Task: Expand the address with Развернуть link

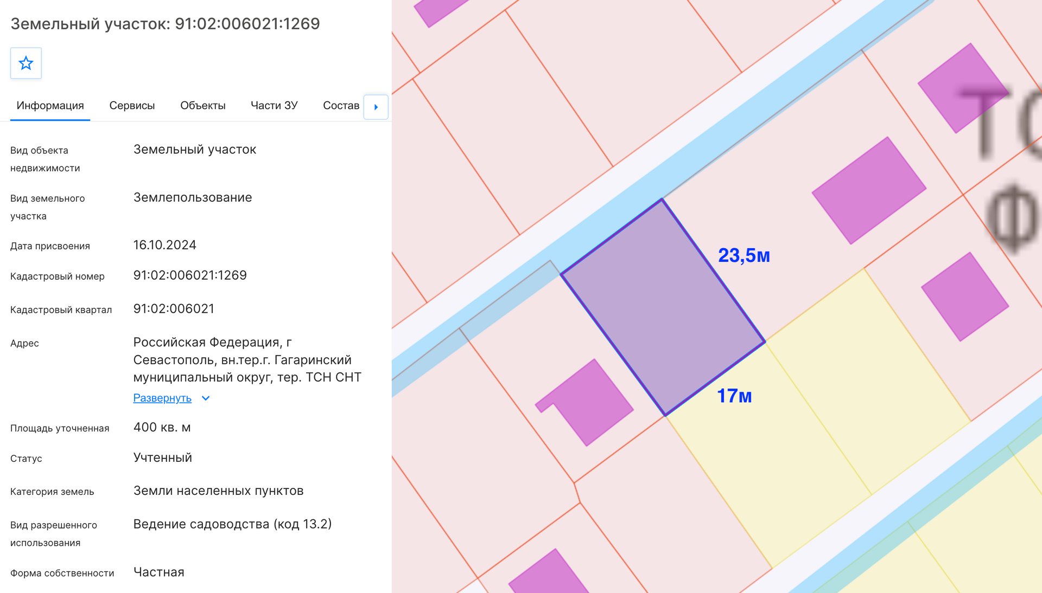Action: tap(162, 398)
